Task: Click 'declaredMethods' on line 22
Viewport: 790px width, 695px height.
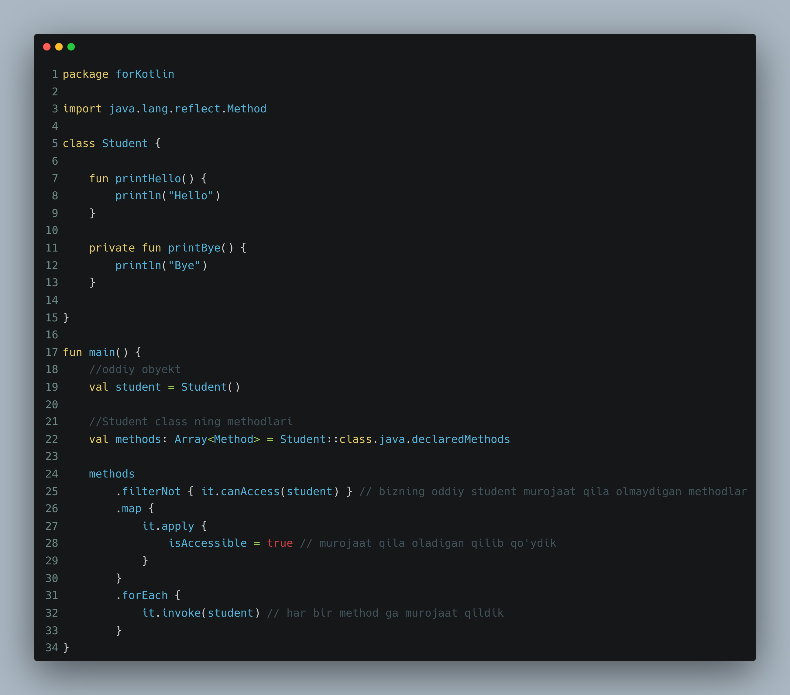Action: (x=461, y=439)
